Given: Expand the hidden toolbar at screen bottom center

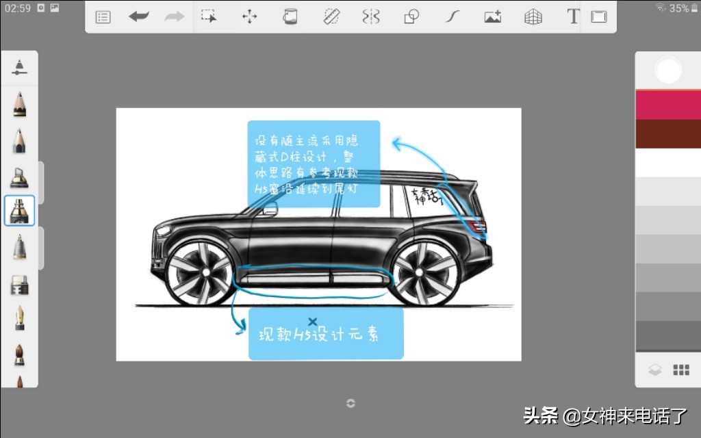Looking at the screenshot, I should pos(351,404).
